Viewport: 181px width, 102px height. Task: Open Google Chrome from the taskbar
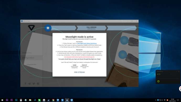pyautogui.click(x=53, y=100)
